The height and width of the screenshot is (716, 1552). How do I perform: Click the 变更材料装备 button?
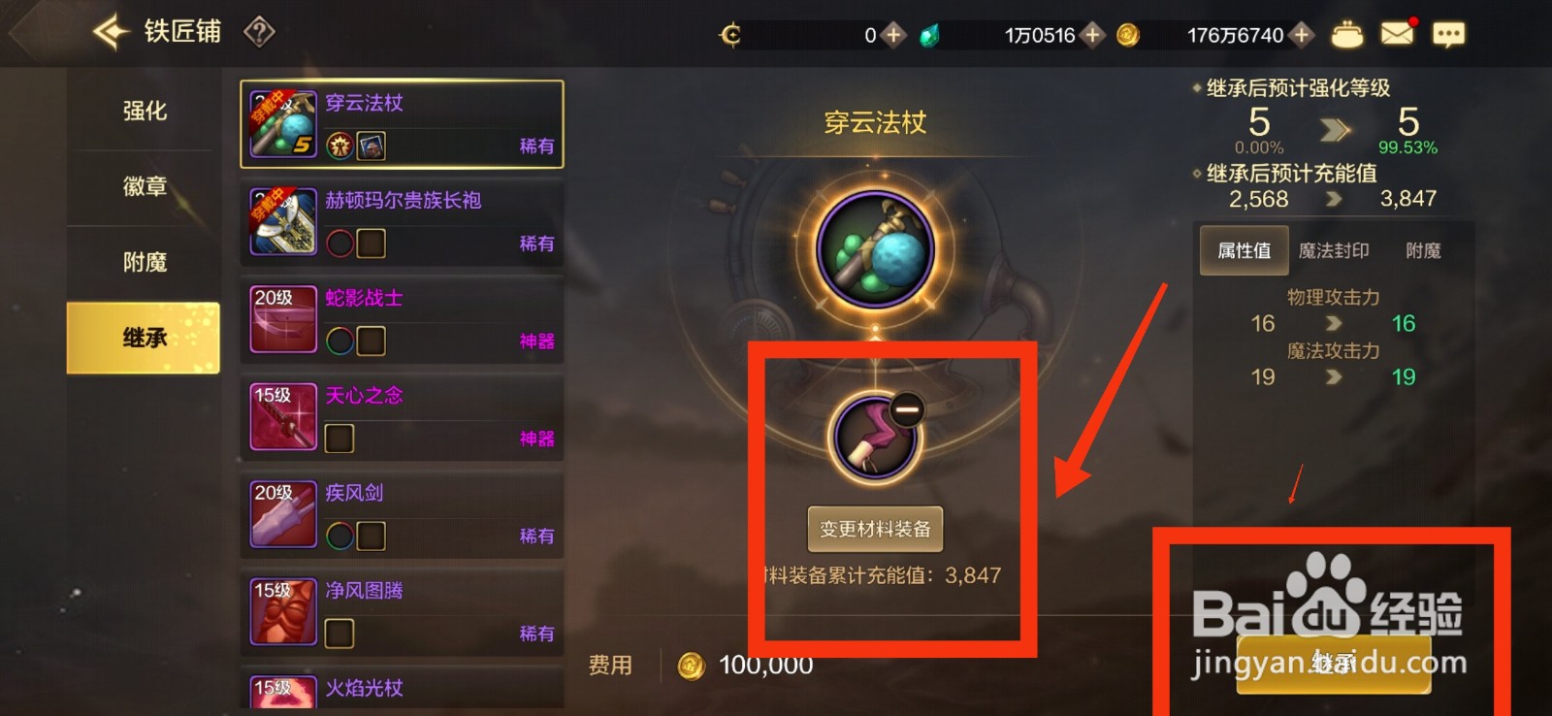(x=875, y=529)
